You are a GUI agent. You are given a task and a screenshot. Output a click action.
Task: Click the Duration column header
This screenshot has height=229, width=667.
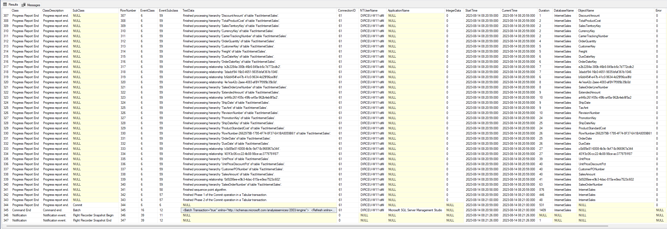544,11
